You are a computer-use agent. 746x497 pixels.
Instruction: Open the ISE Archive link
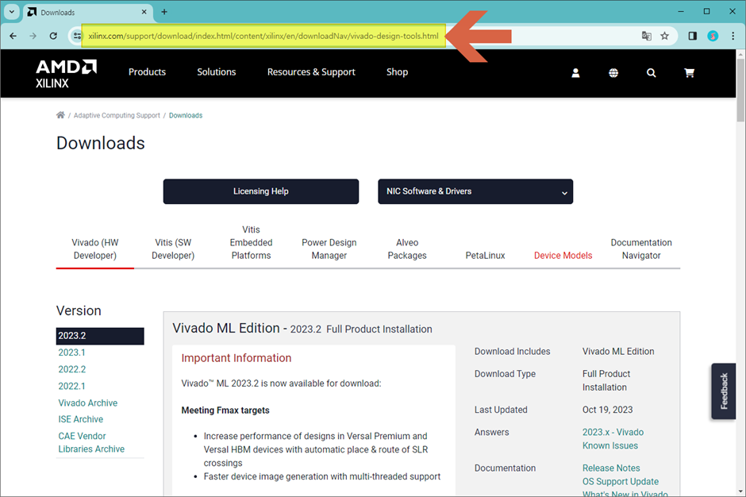(81, 419)
